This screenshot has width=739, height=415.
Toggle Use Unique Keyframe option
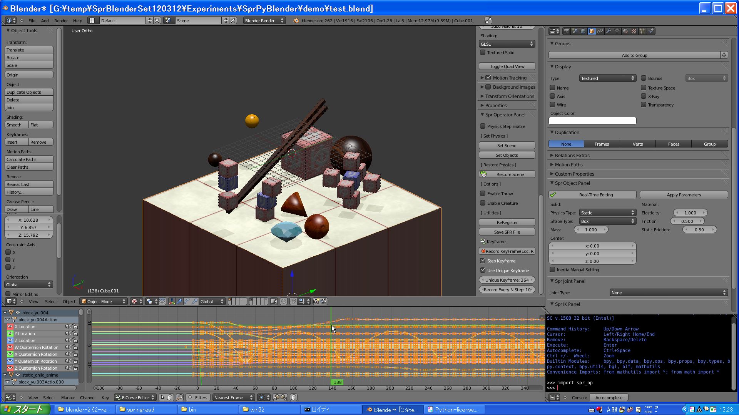pyautogui.click(x=483, y=270)
